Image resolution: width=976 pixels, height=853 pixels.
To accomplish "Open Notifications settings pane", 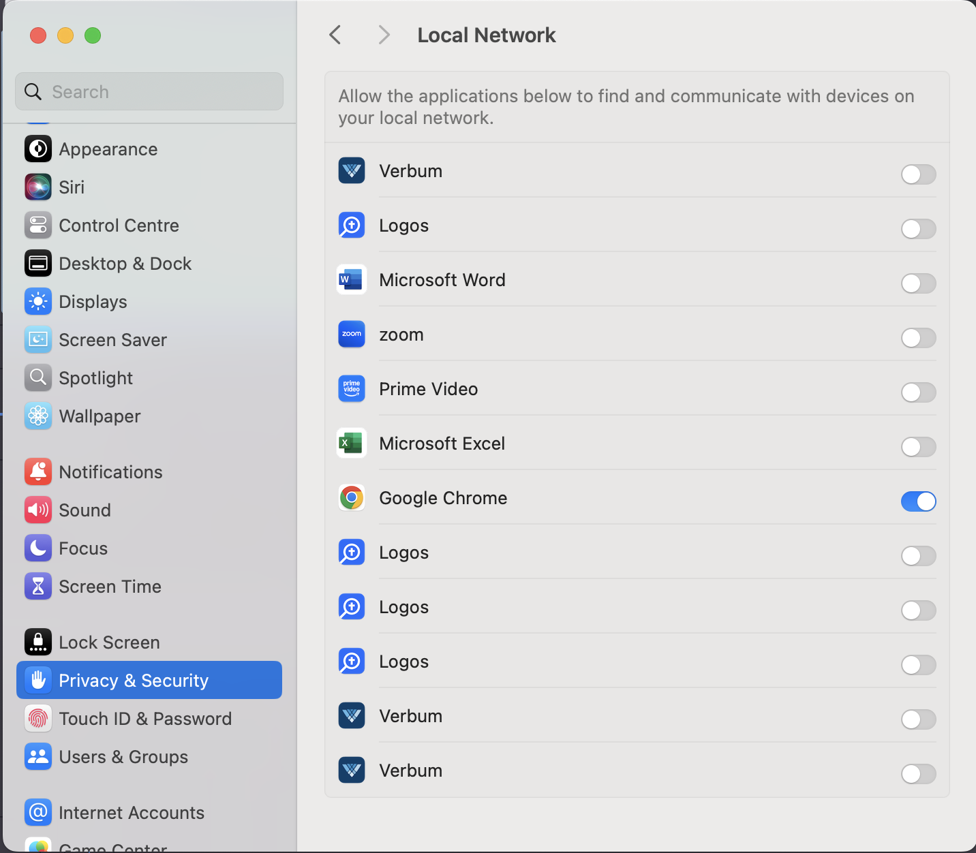I will [149, 471].
